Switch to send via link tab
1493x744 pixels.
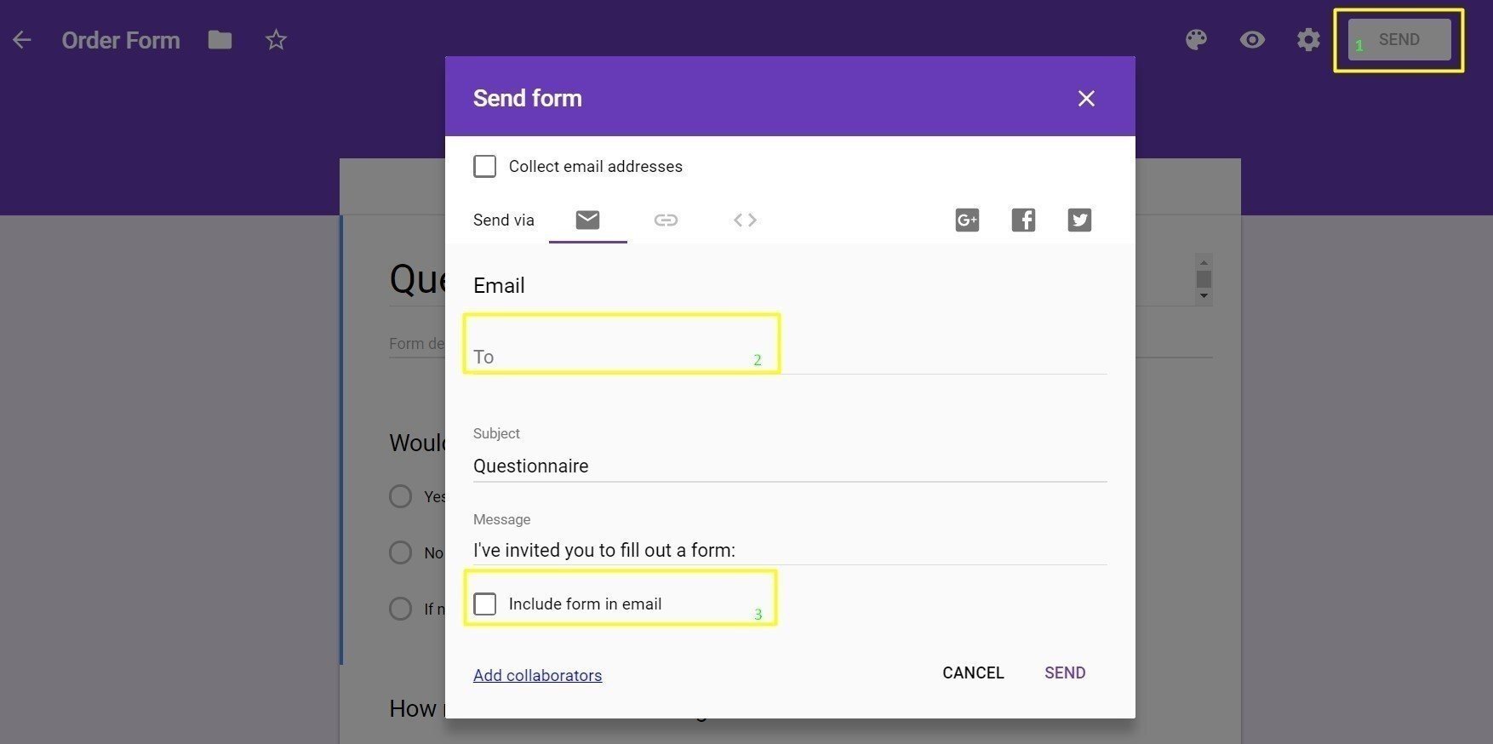coord(666,220)
